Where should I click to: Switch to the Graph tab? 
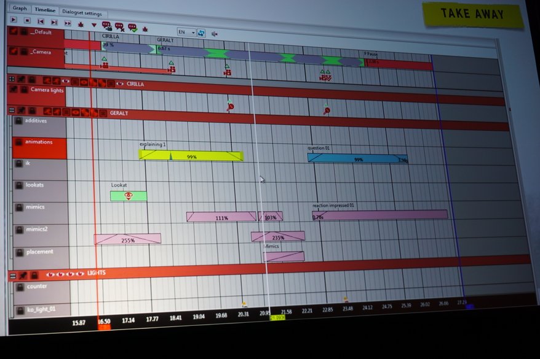pyautogui.click(x=20, y=8)
